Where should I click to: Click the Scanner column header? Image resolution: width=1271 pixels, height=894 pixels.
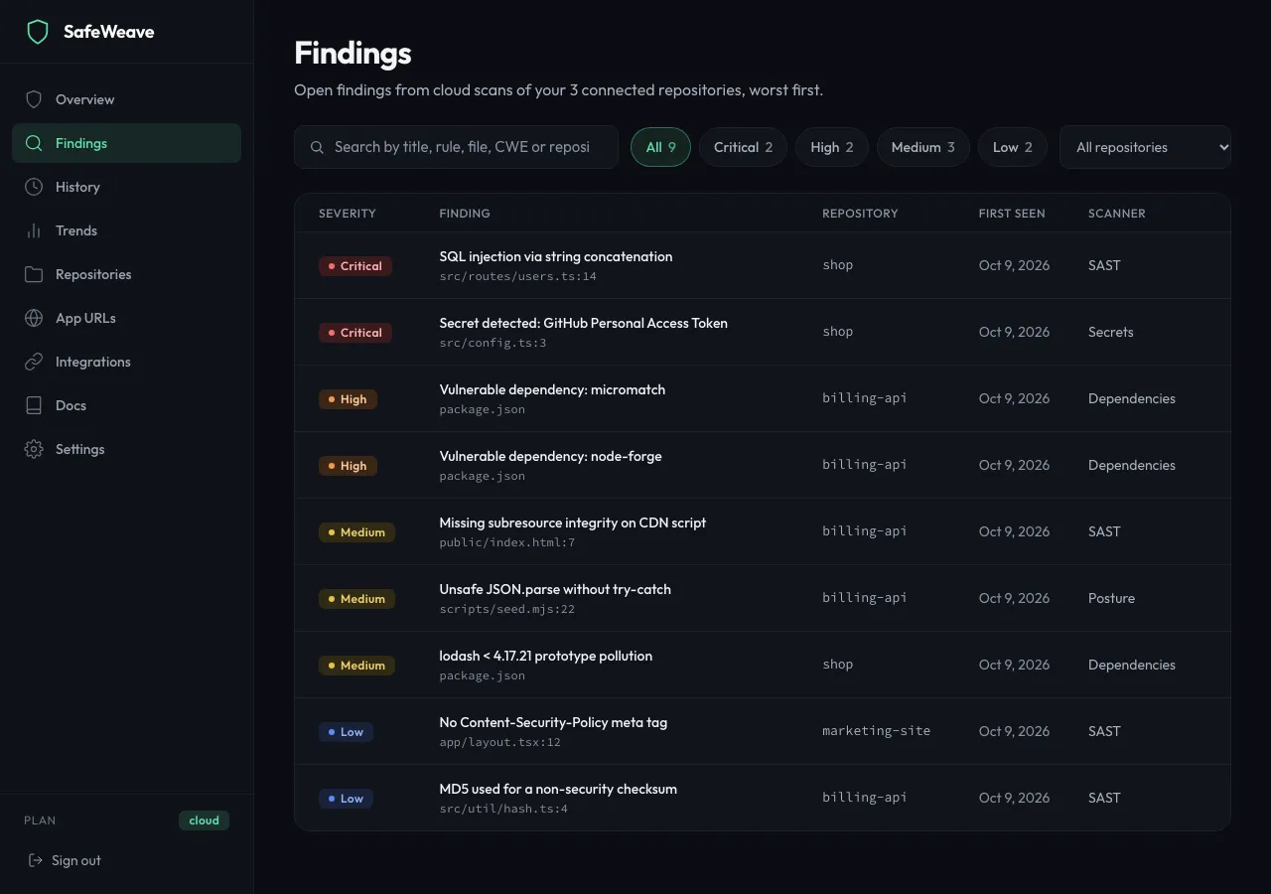1116,214
